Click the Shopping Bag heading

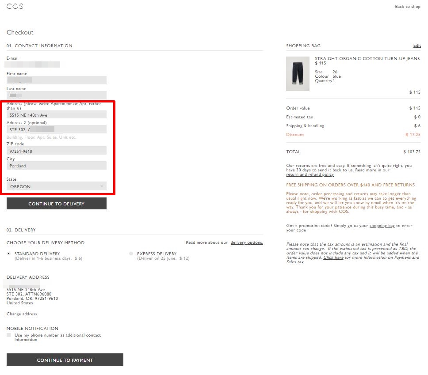(303, 46)
